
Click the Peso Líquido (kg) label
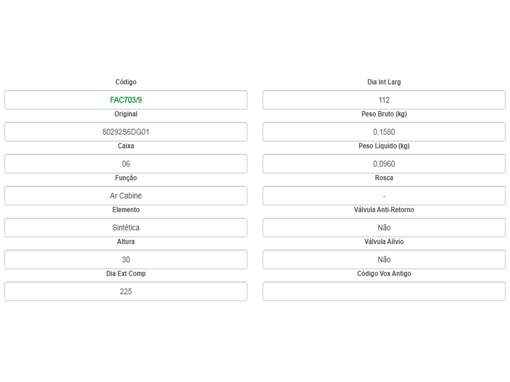tap(384, 146)
